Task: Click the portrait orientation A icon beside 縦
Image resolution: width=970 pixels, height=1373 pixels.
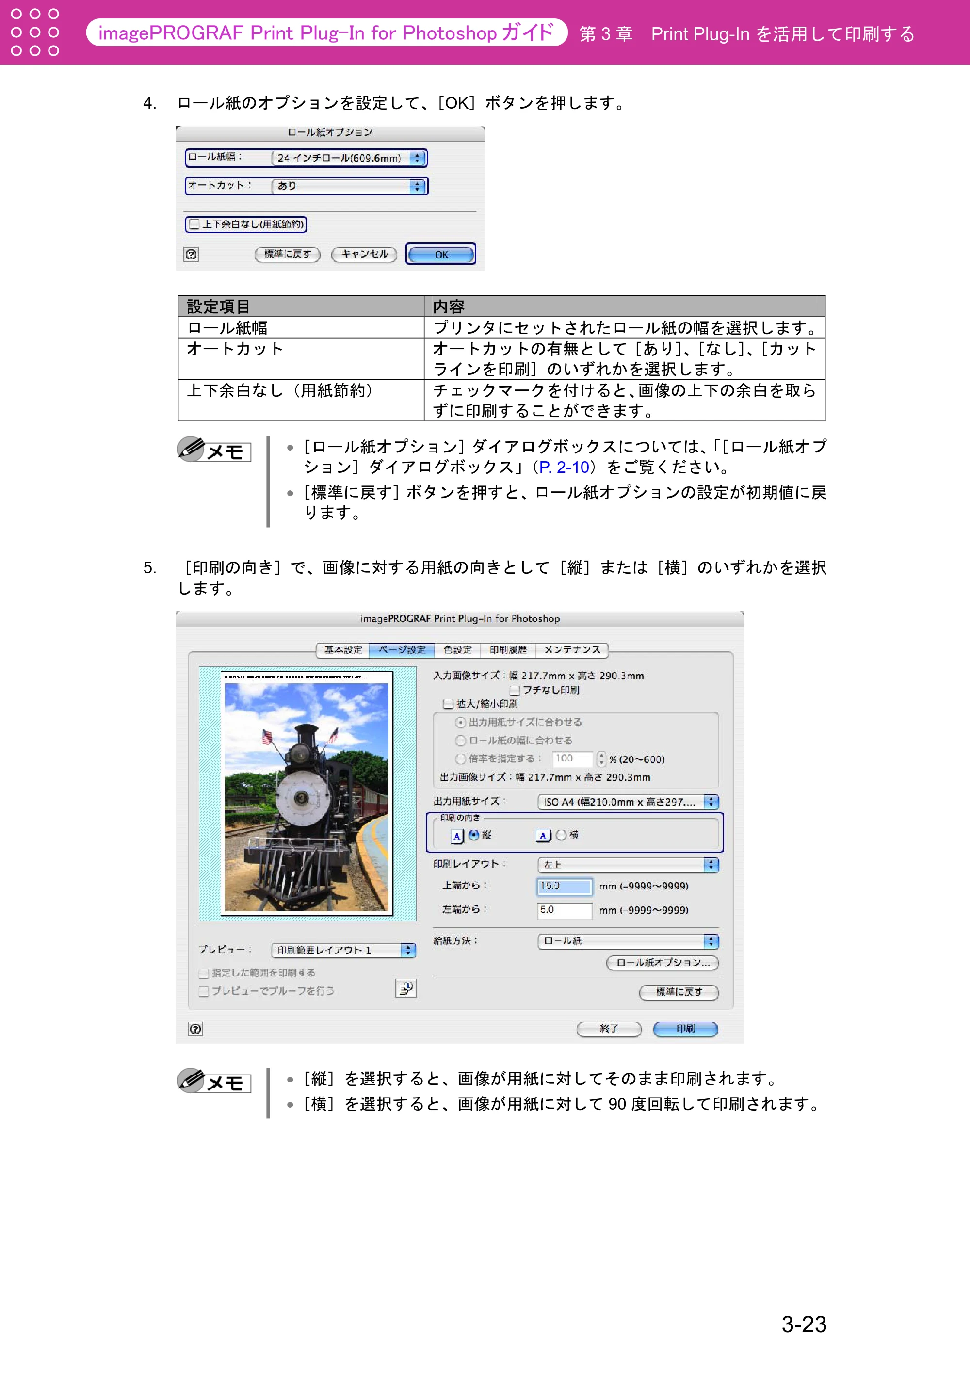Action: [x=457, y=836]
